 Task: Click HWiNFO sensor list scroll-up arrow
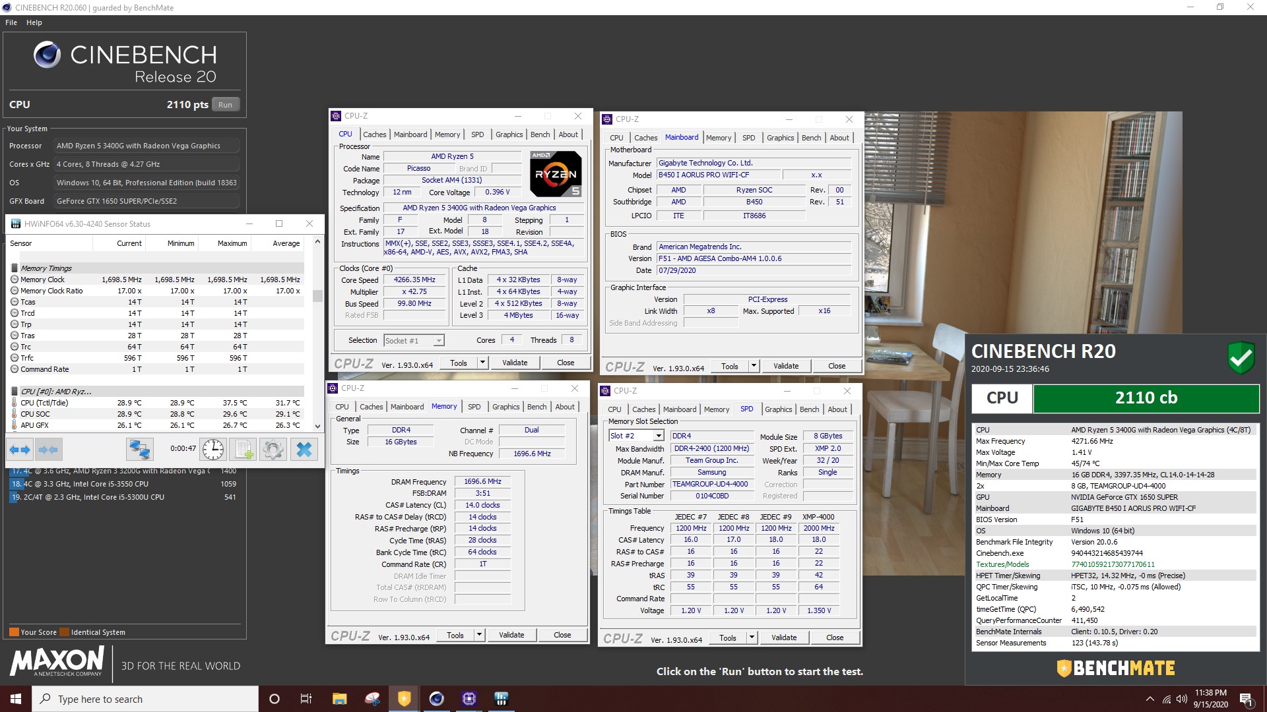317,242
